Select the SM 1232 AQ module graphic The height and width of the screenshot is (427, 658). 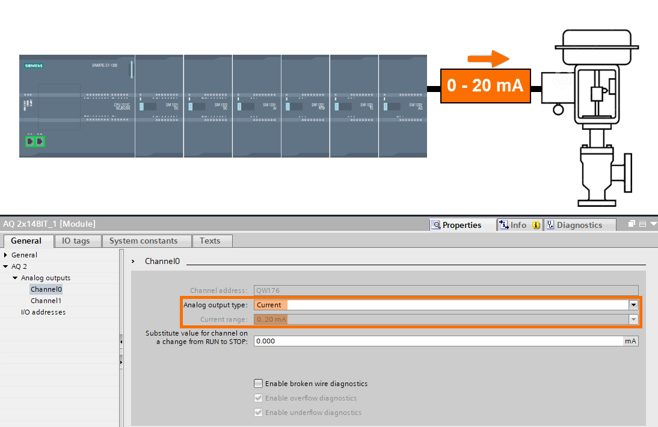click(402, 106)
